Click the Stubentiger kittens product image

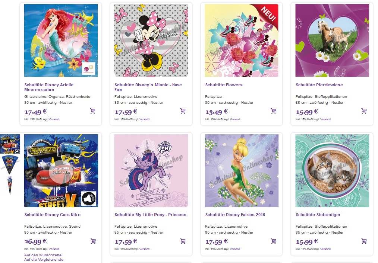click(332, 171)
